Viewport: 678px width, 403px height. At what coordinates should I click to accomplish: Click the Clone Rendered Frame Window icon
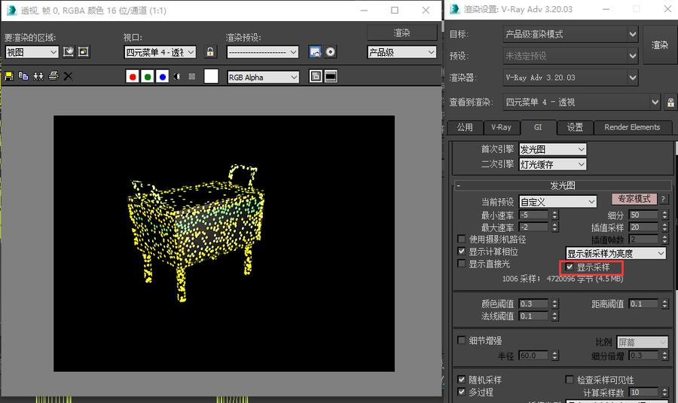(x=38, y=77)
